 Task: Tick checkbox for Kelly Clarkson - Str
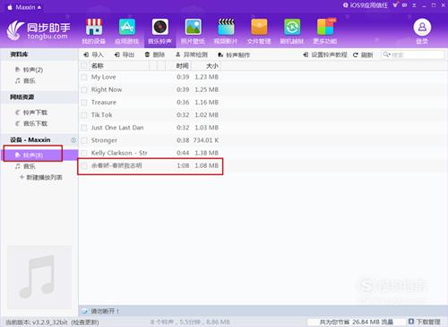(x=84, y=153)
